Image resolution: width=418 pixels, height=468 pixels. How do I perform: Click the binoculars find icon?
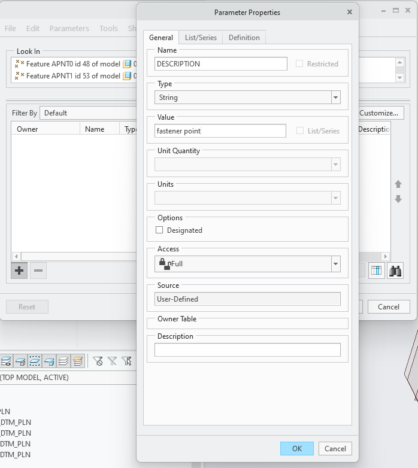(395, 271)
